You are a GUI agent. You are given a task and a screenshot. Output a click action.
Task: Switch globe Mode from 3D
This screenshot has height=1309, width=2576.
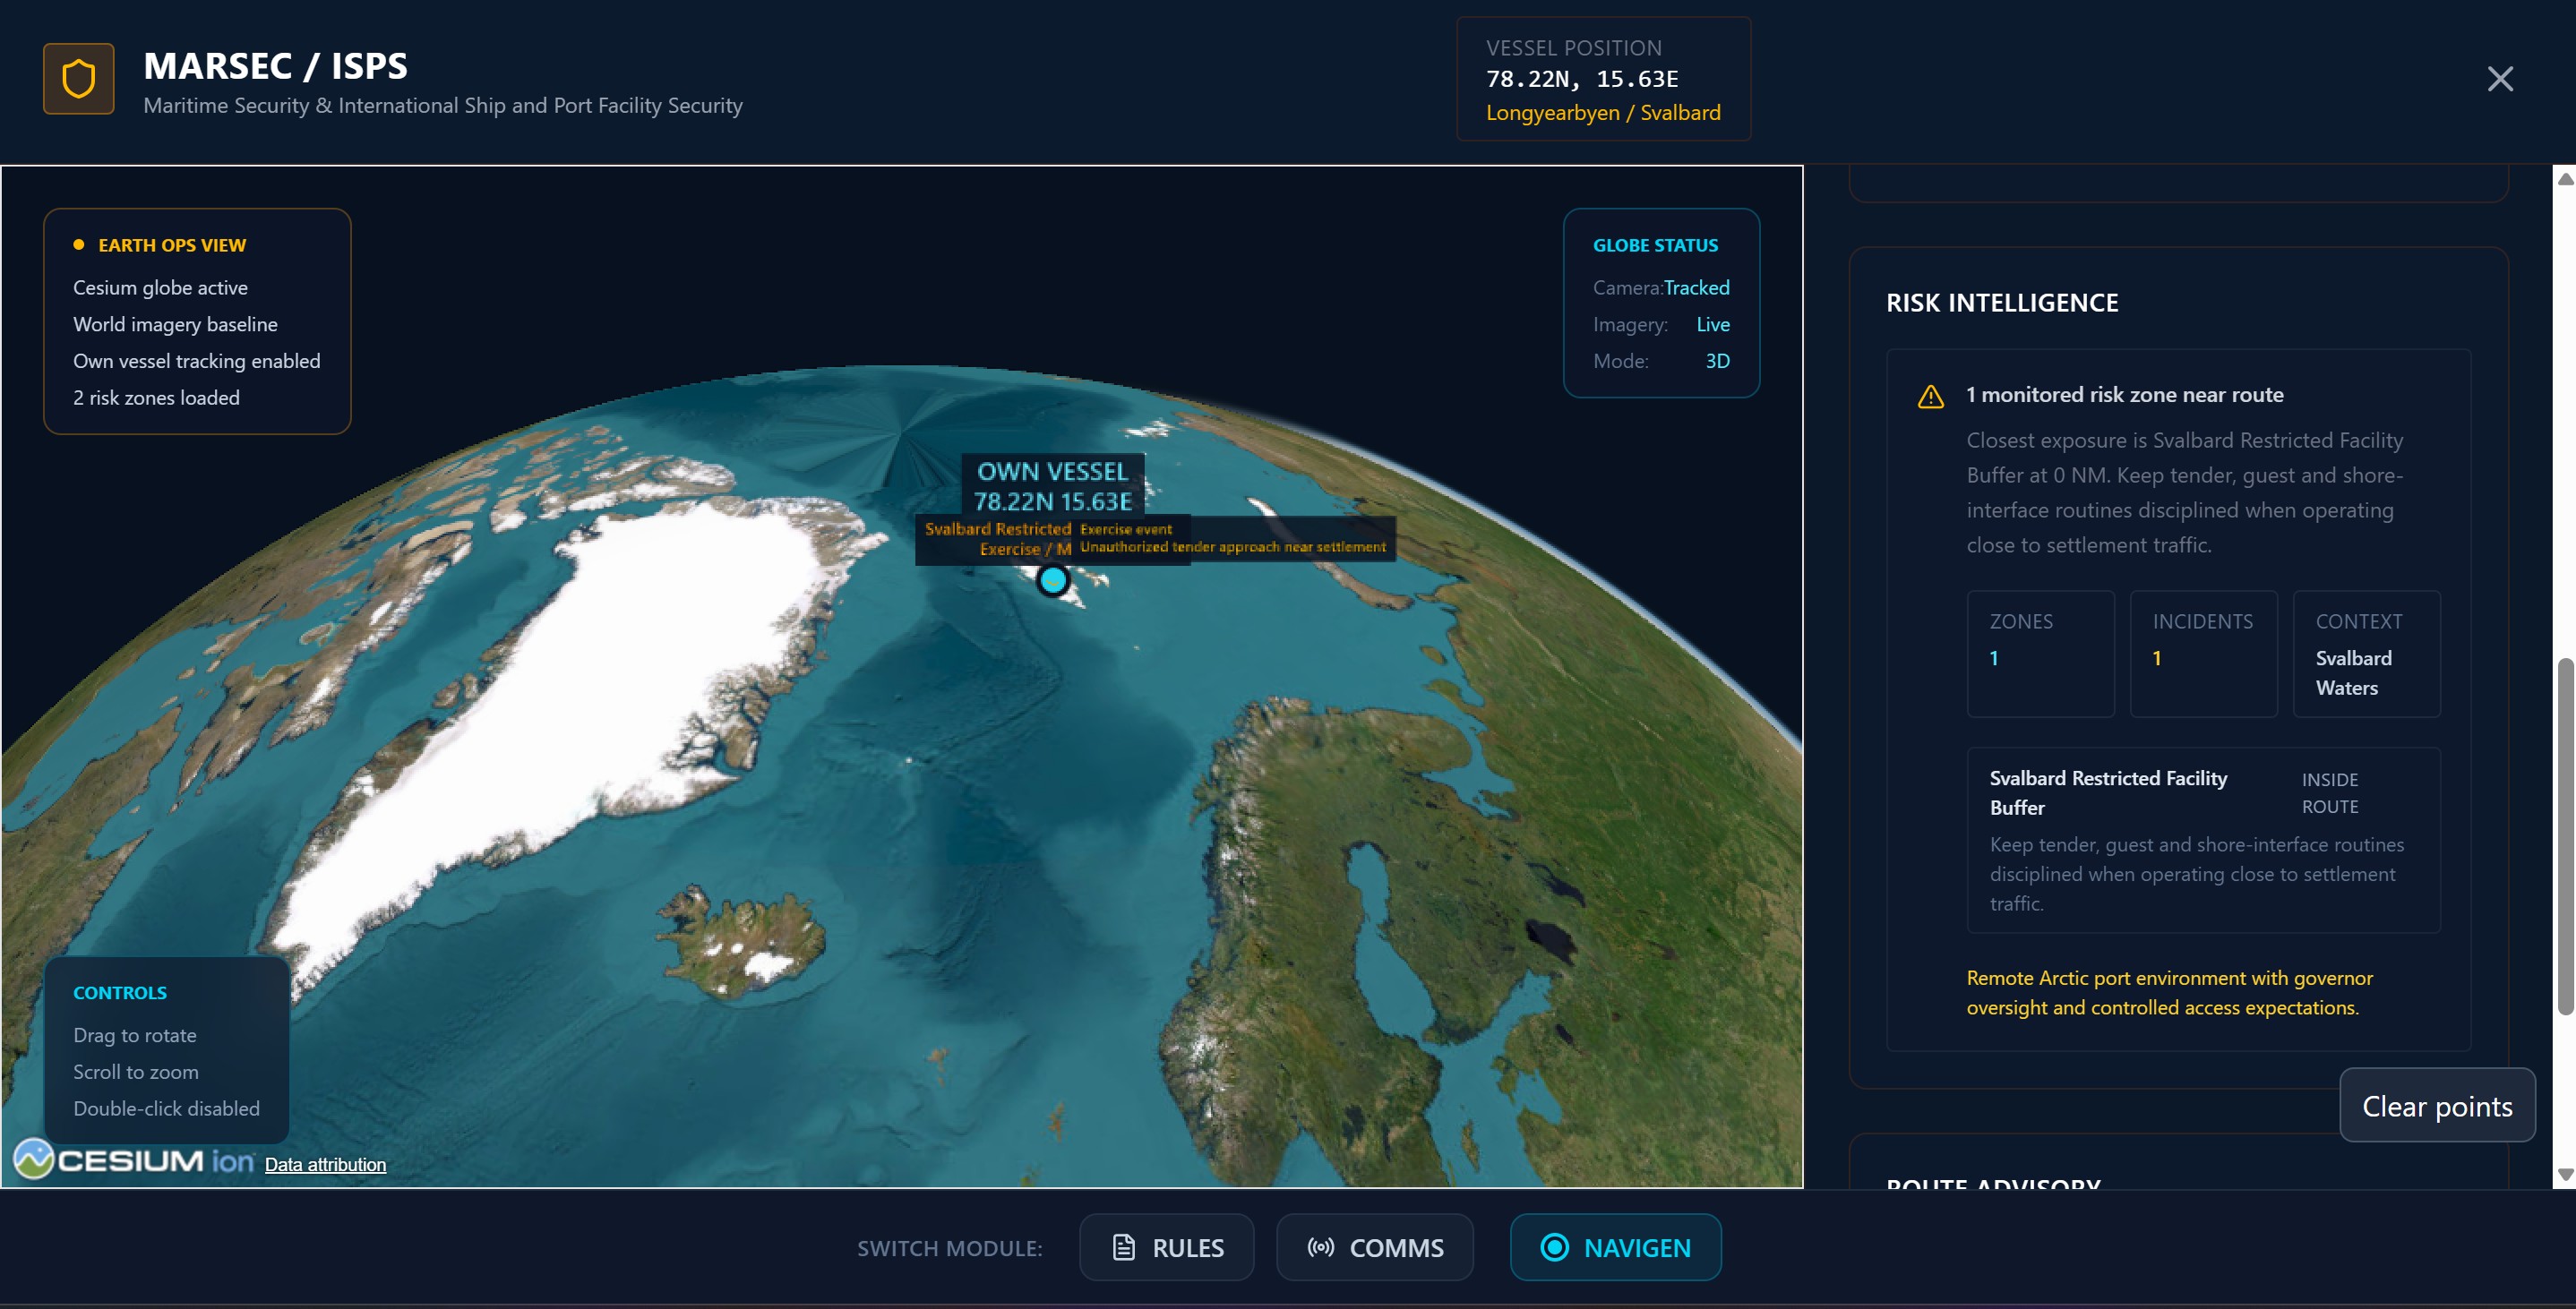1717,361
